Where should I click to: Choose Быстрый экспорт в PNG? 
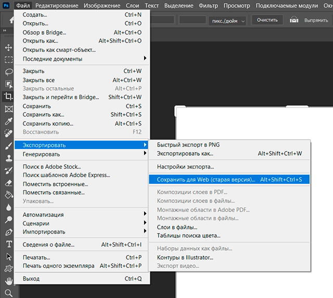click(229, 145)
